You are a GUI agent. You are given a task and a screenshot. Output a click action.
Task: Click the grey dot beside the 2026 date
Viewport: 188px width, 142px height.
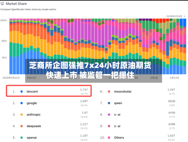click(185, 16)
